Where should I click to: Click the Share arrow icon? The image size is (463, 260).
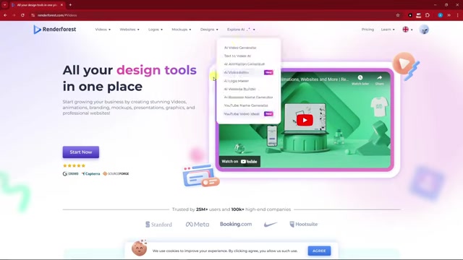click(x=379, y=77)
